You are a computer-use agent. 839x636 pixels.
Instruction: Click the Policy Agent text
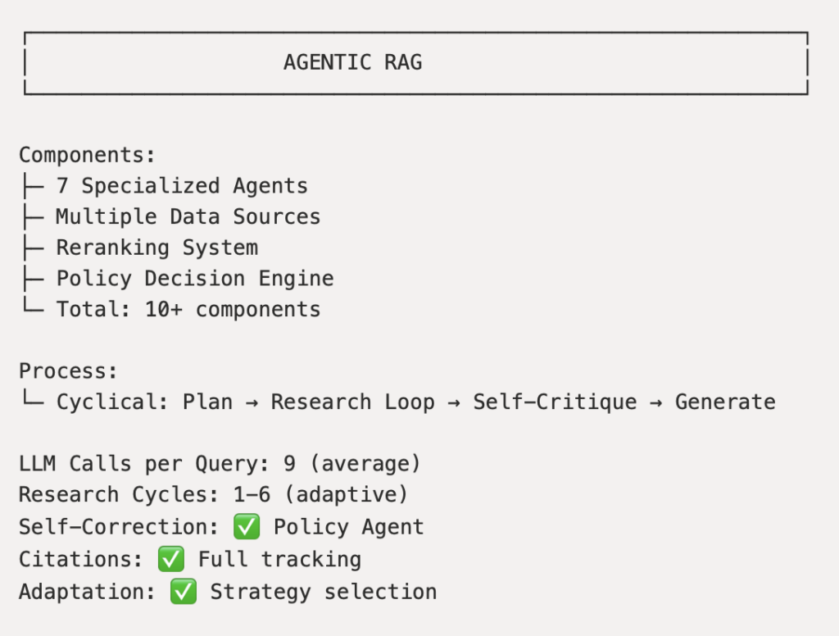point(348,527)
